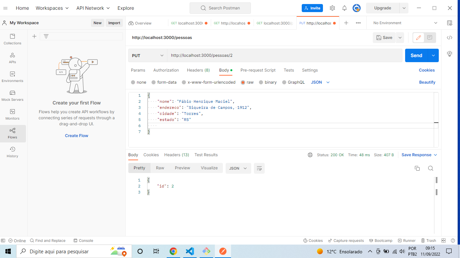Open the comments icon beside Save
The width and height of the screenshot is (460, 258).
[x=430, y=38]
